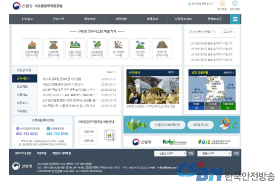The height and width of the screenshot is (181, 275).
Task: Select the 공지사항 tab
Action: (25, 78)
